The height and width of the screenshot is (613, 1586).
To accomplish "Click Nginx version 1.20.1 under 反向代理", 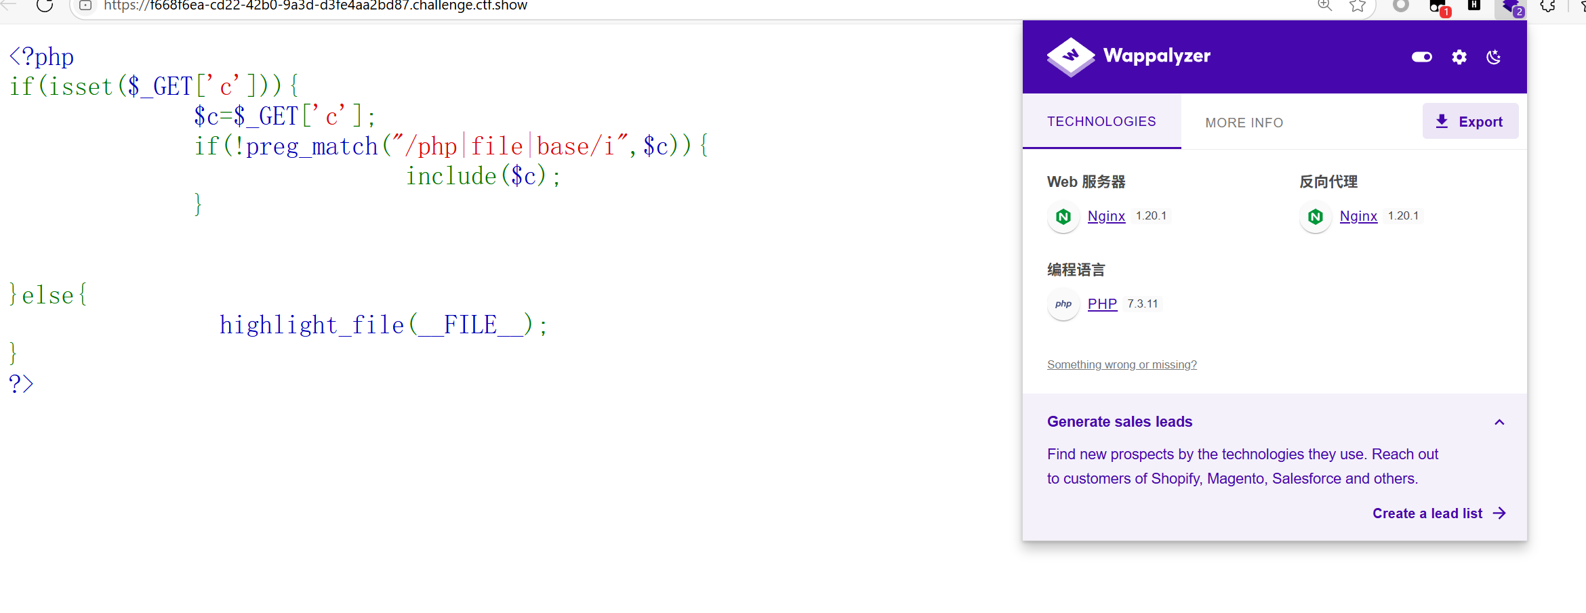I will (1403, 216).
